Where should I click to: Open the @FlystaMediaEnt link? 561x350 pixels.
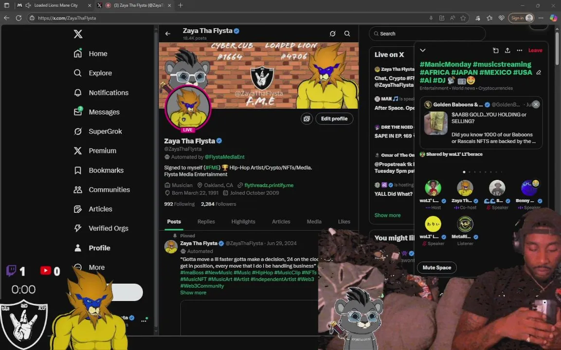click(x=225, y=157)
